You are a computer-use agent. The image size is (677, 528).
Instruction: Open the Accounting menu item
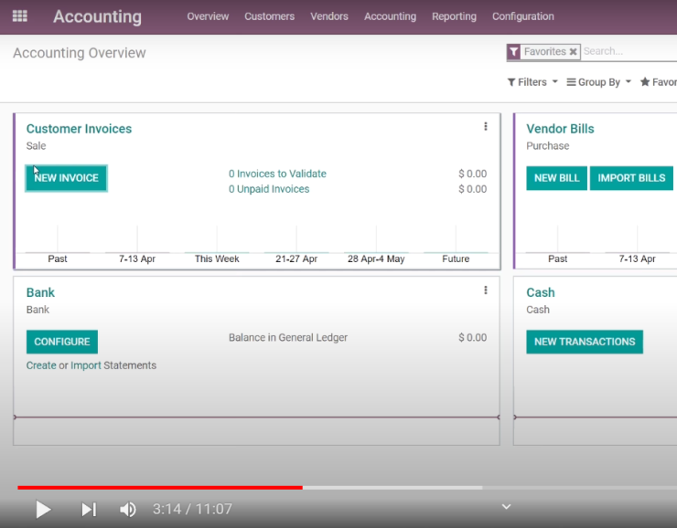(390, 16)
